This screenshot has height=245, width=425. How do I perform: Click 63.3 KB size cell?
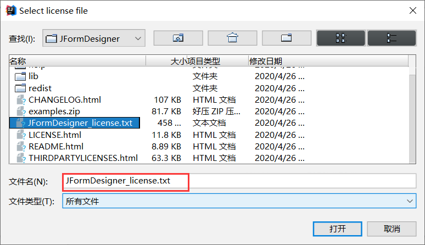tap(166, 158)
